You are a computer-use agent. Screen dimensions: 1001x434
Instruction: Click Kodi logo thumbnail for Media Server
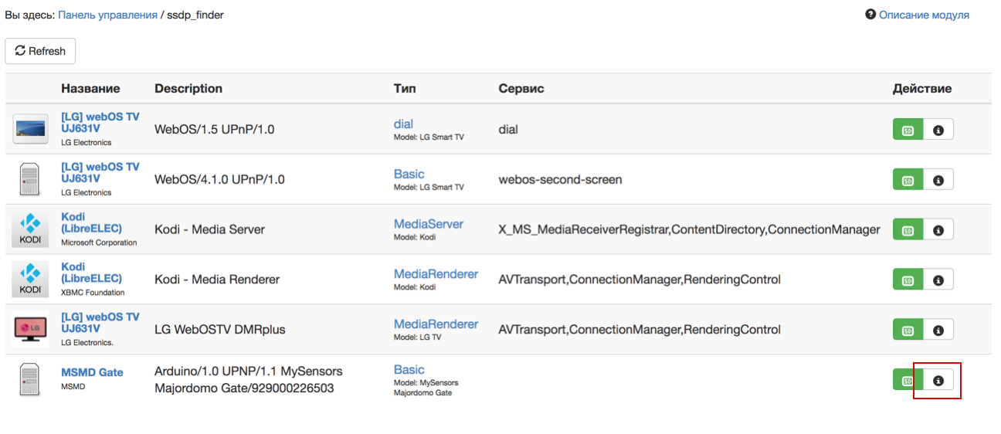[x=30, y=230]
